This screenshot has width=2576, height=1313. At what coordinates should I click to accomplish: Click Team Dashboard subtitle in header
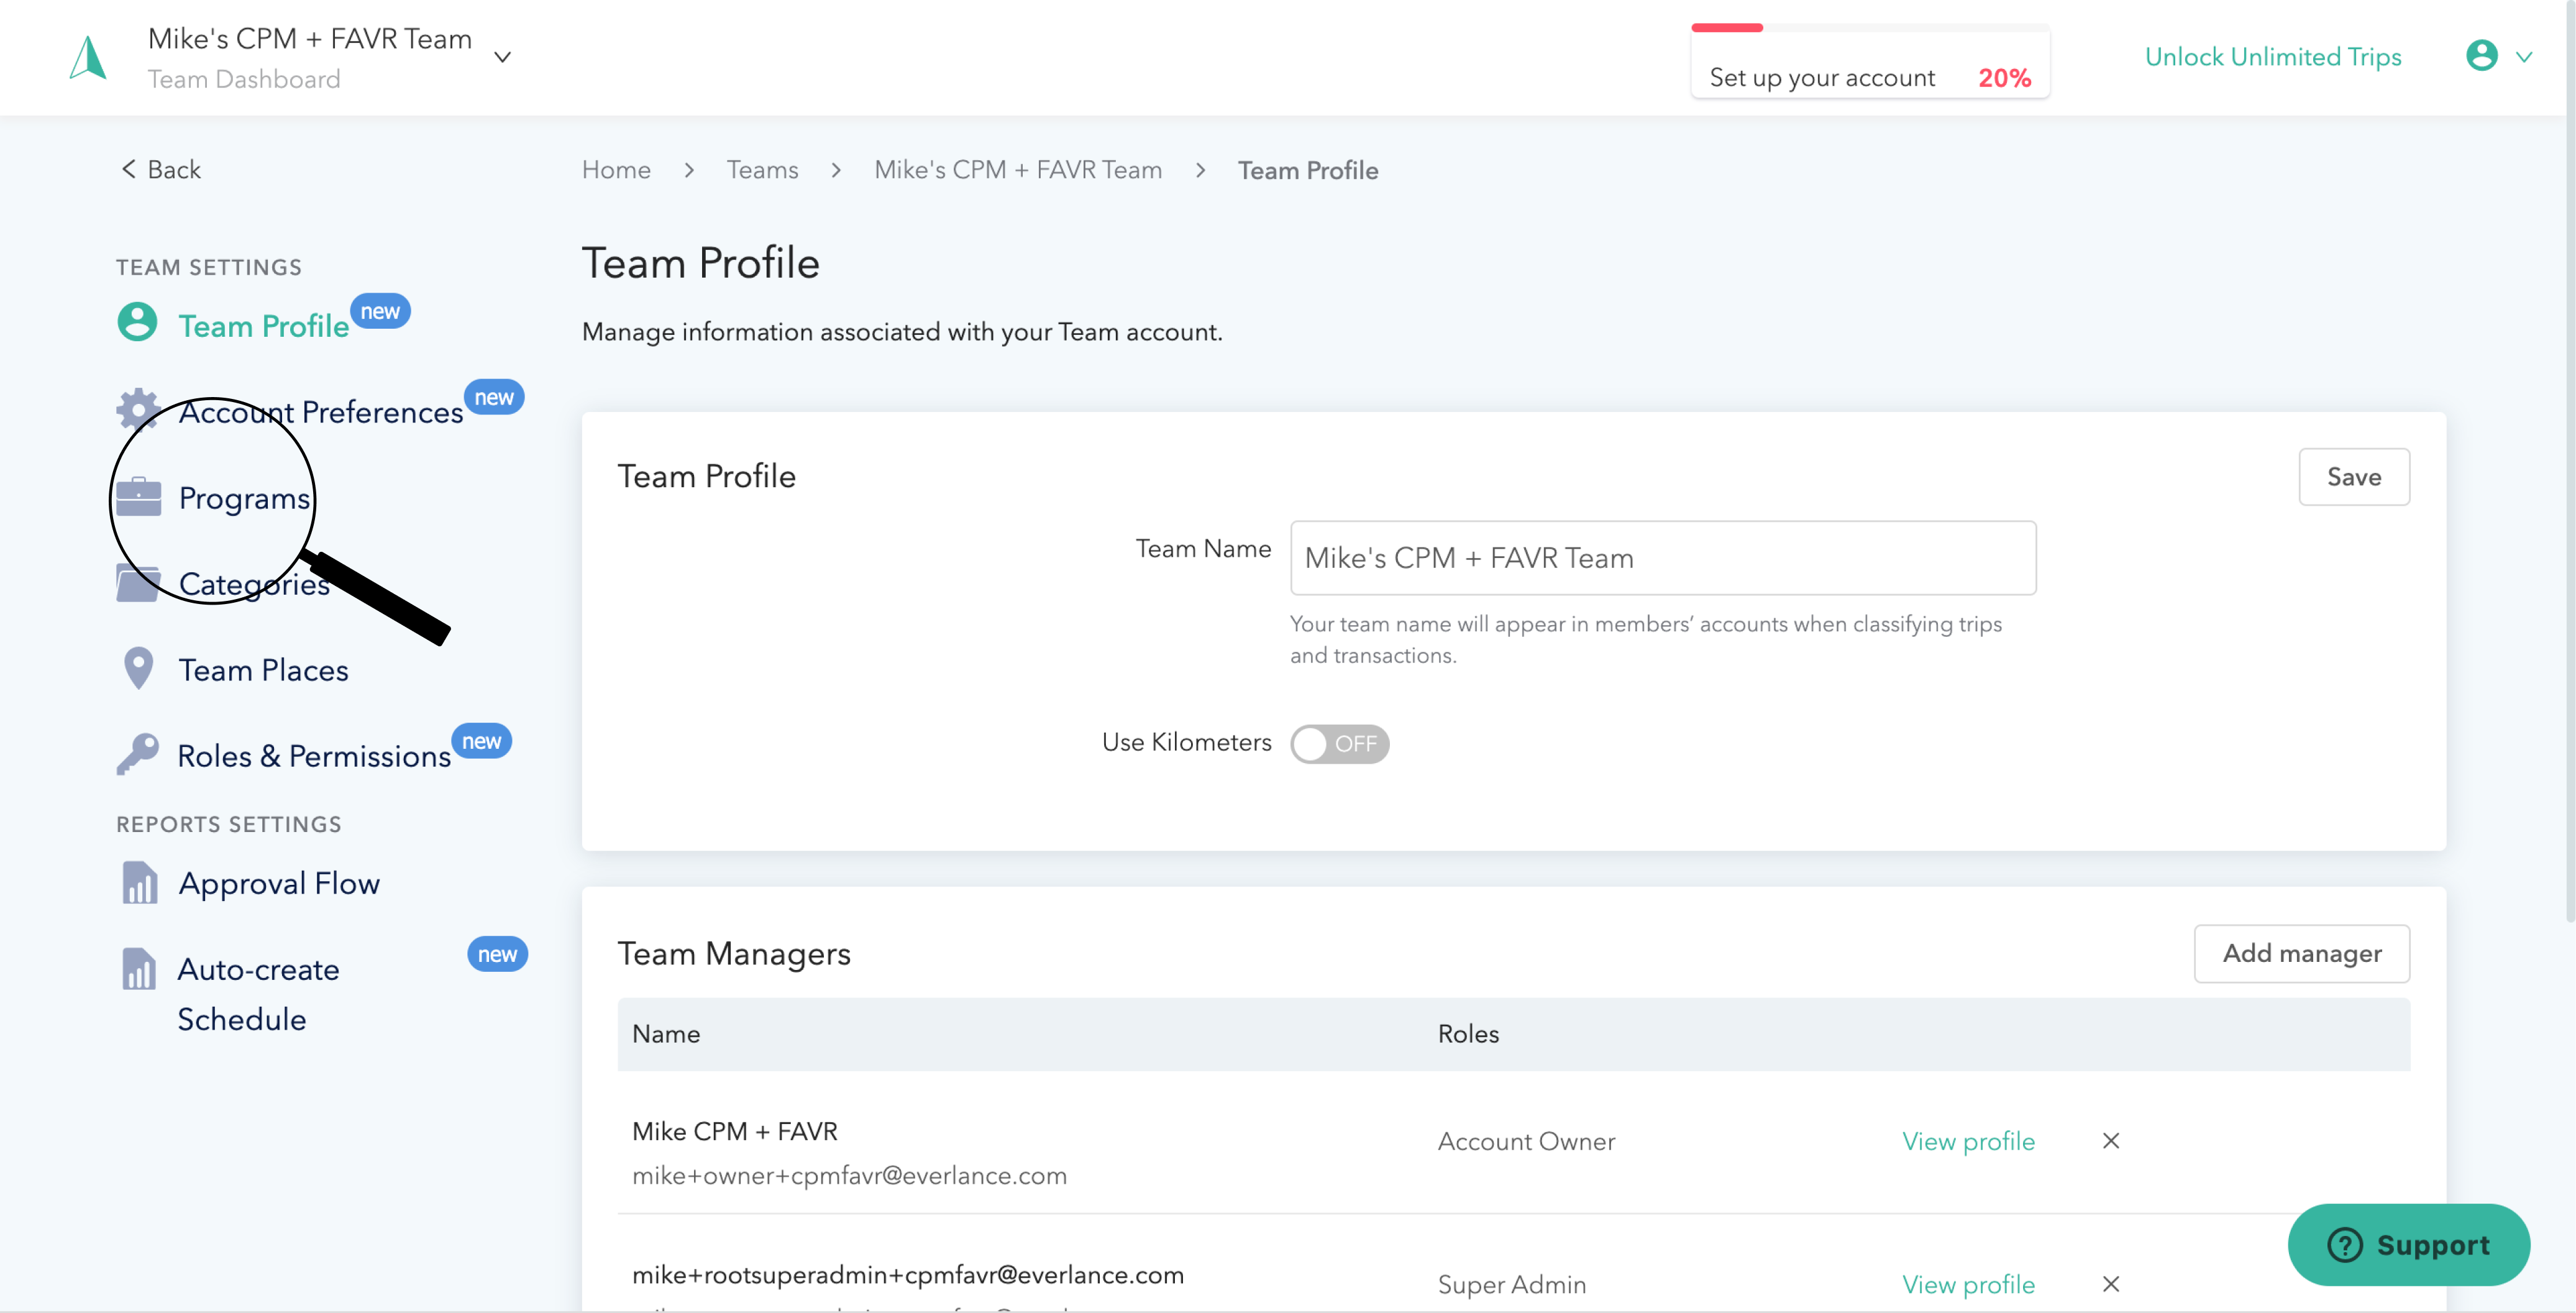pos(244,79)
